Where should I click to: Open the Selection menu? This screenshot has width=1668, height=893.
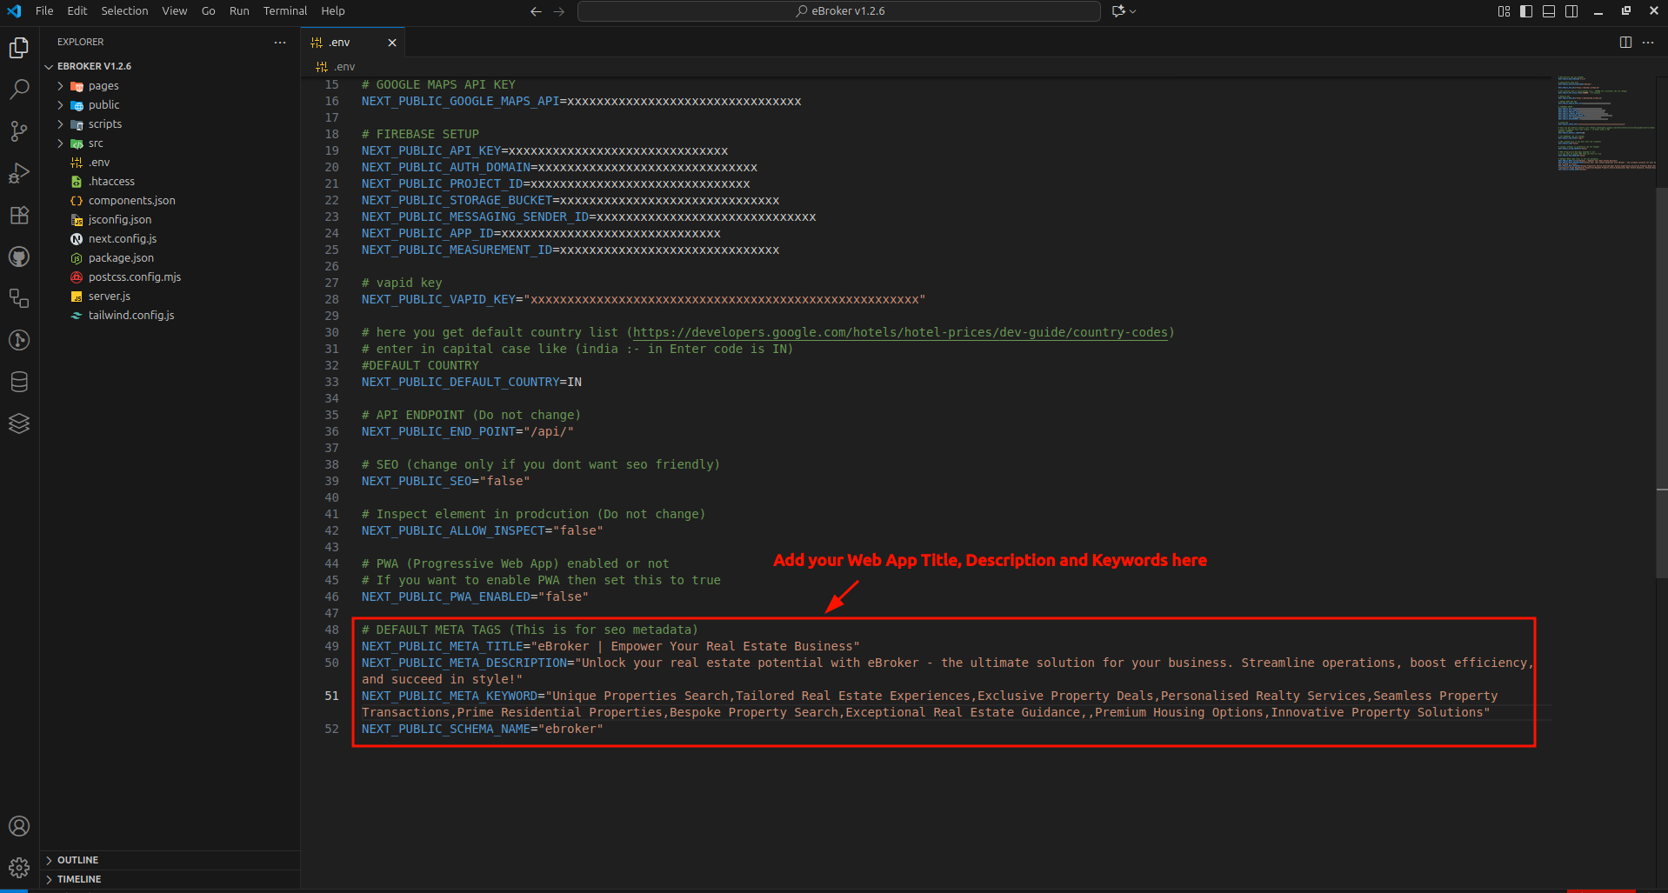[124, 11]
